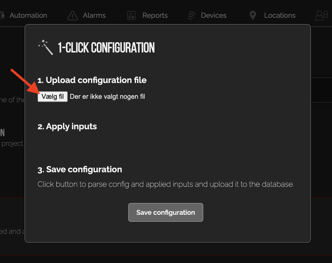This screenshot has width=332, height=263.
Task: Click the magic wand icon beside title
Action: [x=45, y=47]
